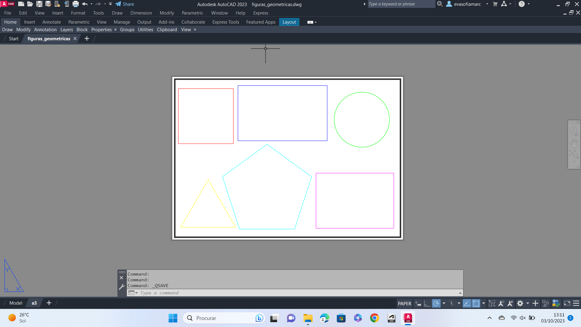This screenshot has width=581, height=327.
Task: Close the figuras_geometricas file tab
Action: 75,38
